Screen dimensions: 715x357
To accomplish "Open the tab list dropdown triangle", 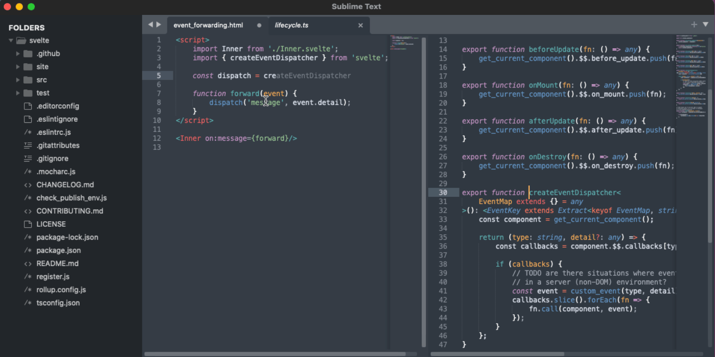I will (x=706, y=24).
